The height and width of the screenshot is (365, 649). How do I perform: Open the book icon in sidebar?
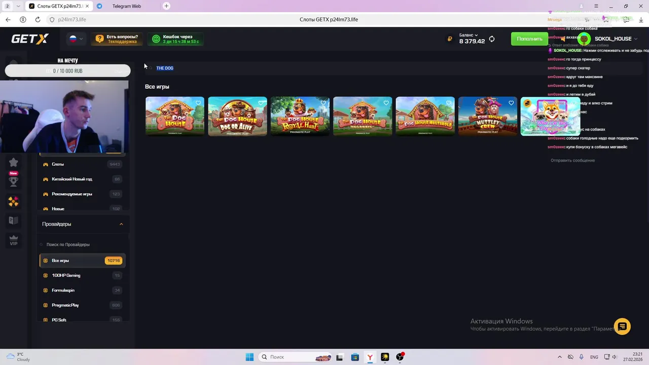tap(14, 221)
